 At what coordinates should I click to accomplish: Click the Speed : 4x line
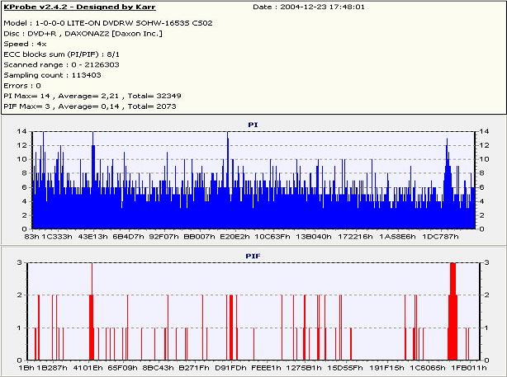[25, 44]
